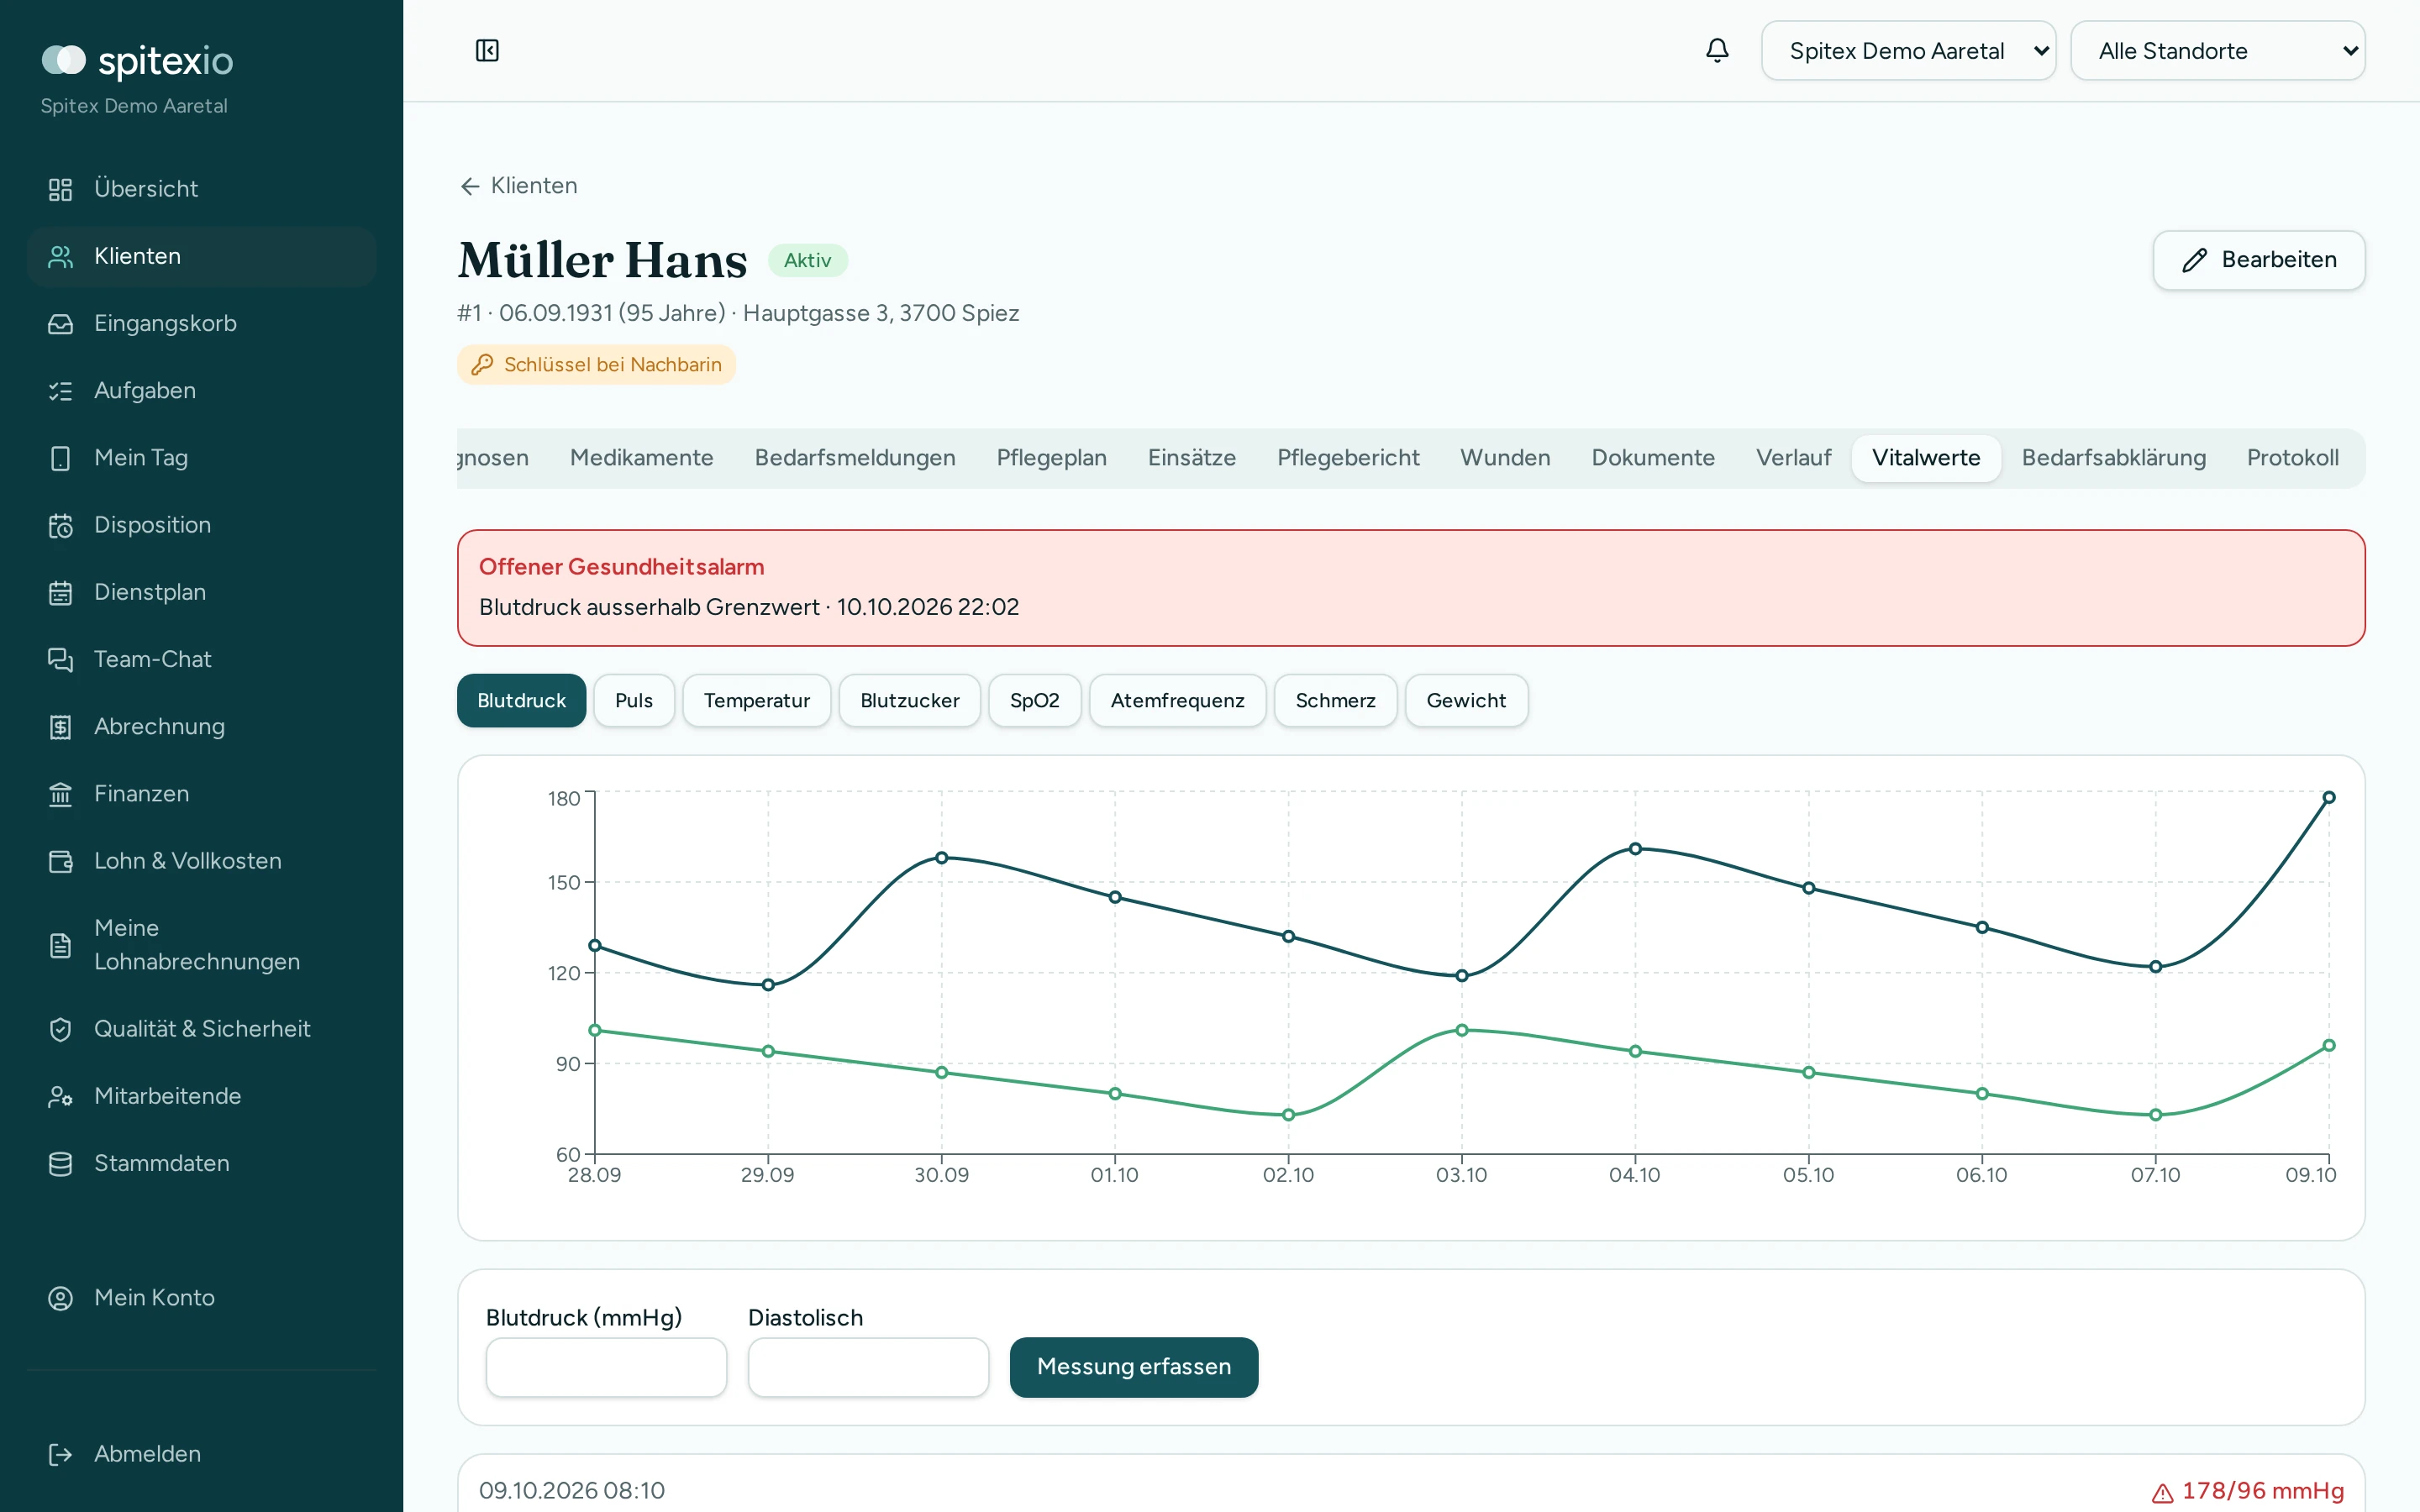Open notifications bell
The width and height of the screenshot is (2420, 1512).
tap(1717, 50)
